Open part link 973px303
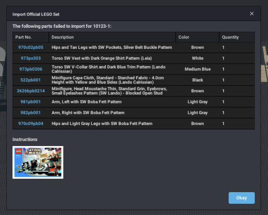 point(31,58)
